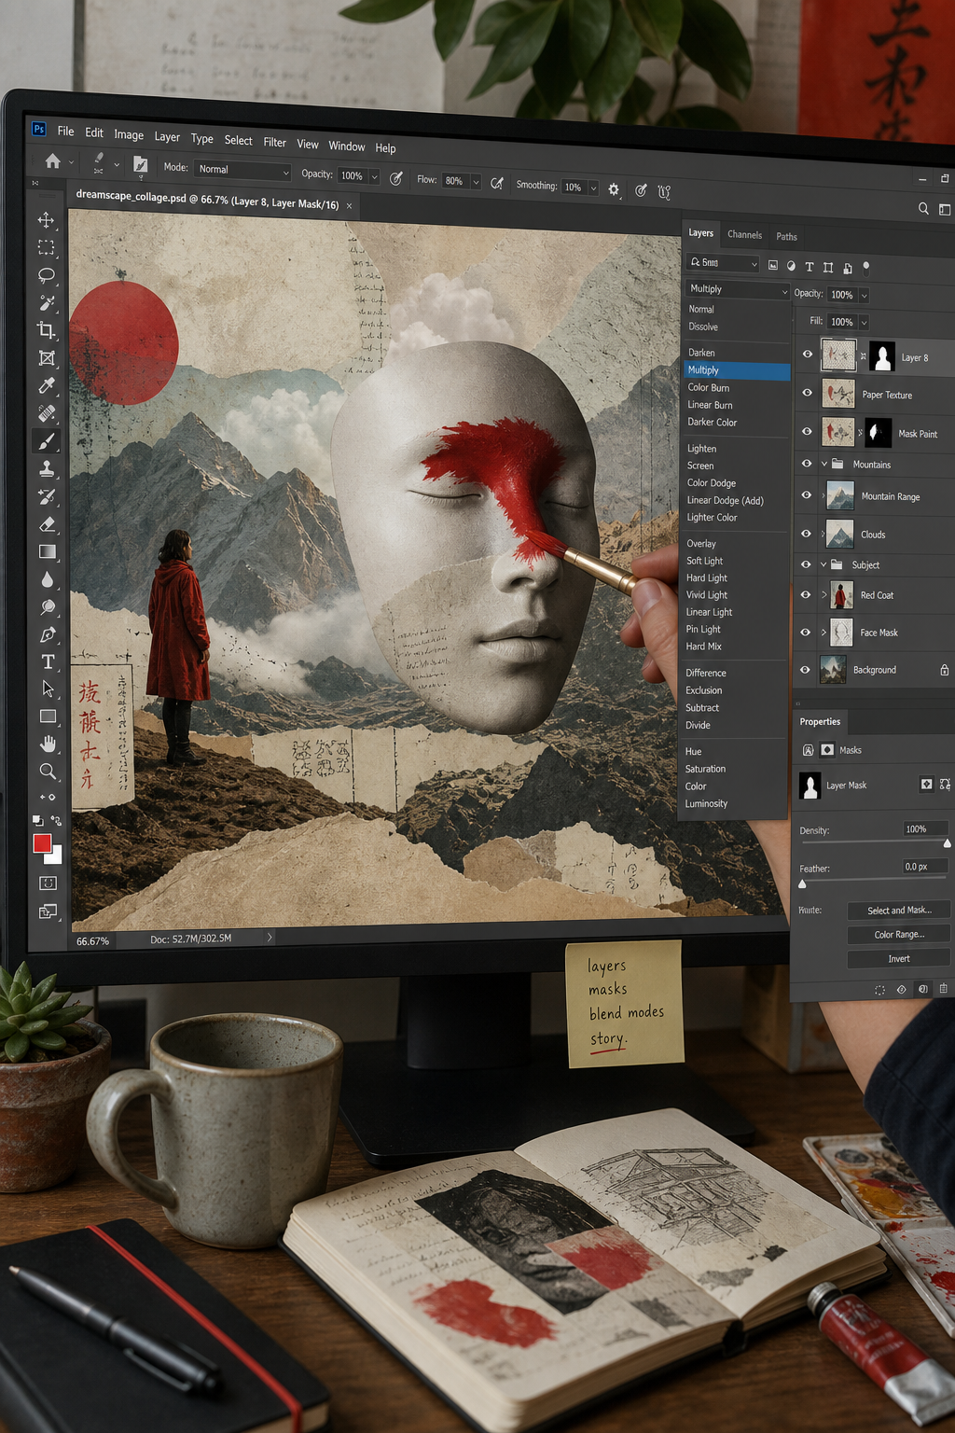Select the Move tool

click(46, 220)
